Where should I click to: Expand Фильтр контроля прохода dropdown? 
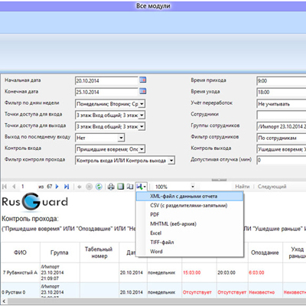click(x=171, y=161)
